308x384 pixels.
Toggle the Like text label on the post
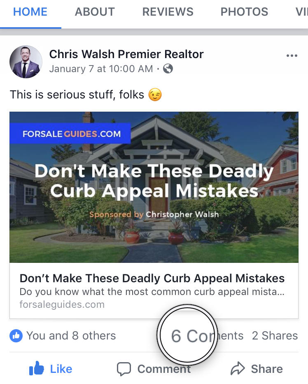61,369
